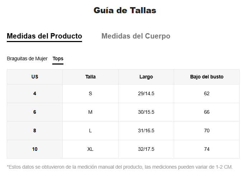Click underbust value 66
Viewport: 245px width, 174px height.
207,112
